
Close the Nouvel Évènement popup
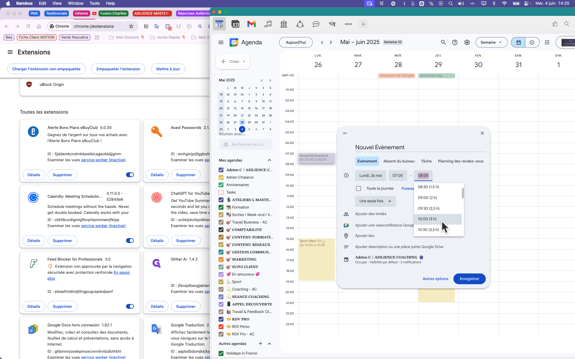coord(482,133)
